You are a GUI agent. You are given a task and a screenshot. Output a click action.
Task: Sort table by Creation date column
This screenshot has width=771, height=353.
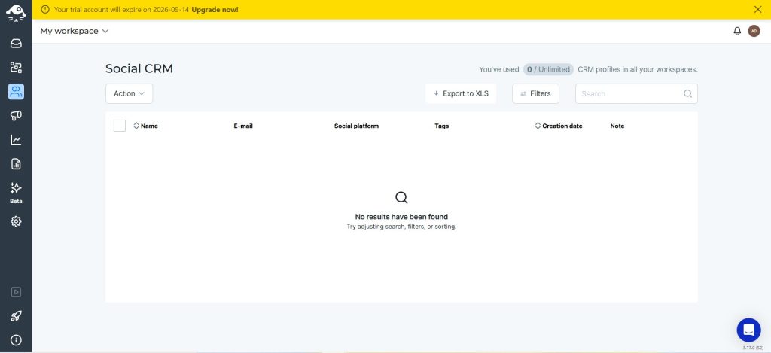[x=559, y=126]
